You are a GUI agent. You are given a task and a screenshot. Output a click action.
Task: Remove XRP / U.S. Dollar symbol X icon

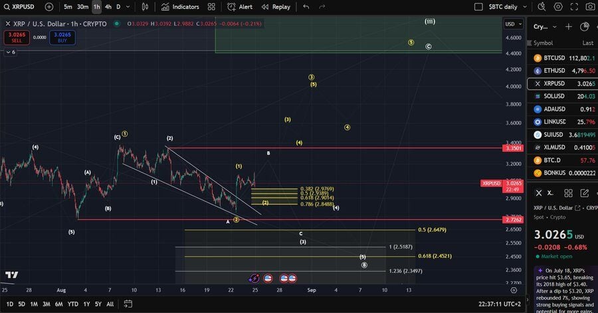point(7,24)
